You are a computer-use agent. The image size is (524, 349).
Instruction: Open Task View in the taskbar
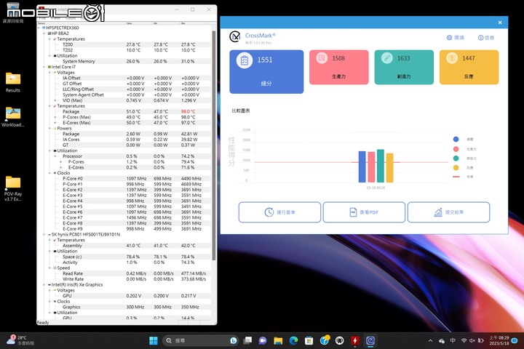247,341
